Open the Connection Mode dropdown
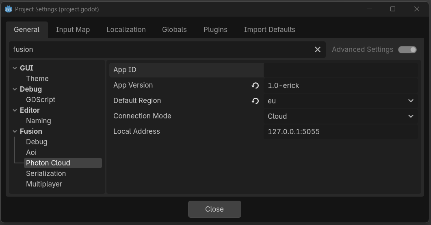431x225 pixels. click(340, 116)
